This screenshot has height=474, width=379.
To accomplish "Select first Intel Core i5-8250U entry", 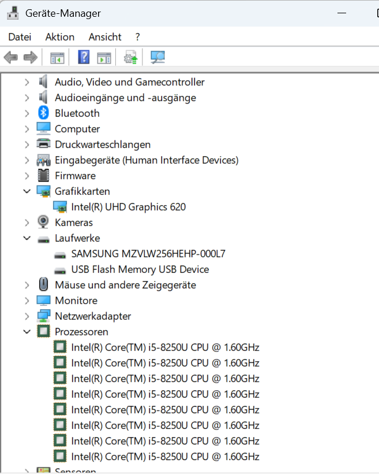I will [x=165, y=347].
